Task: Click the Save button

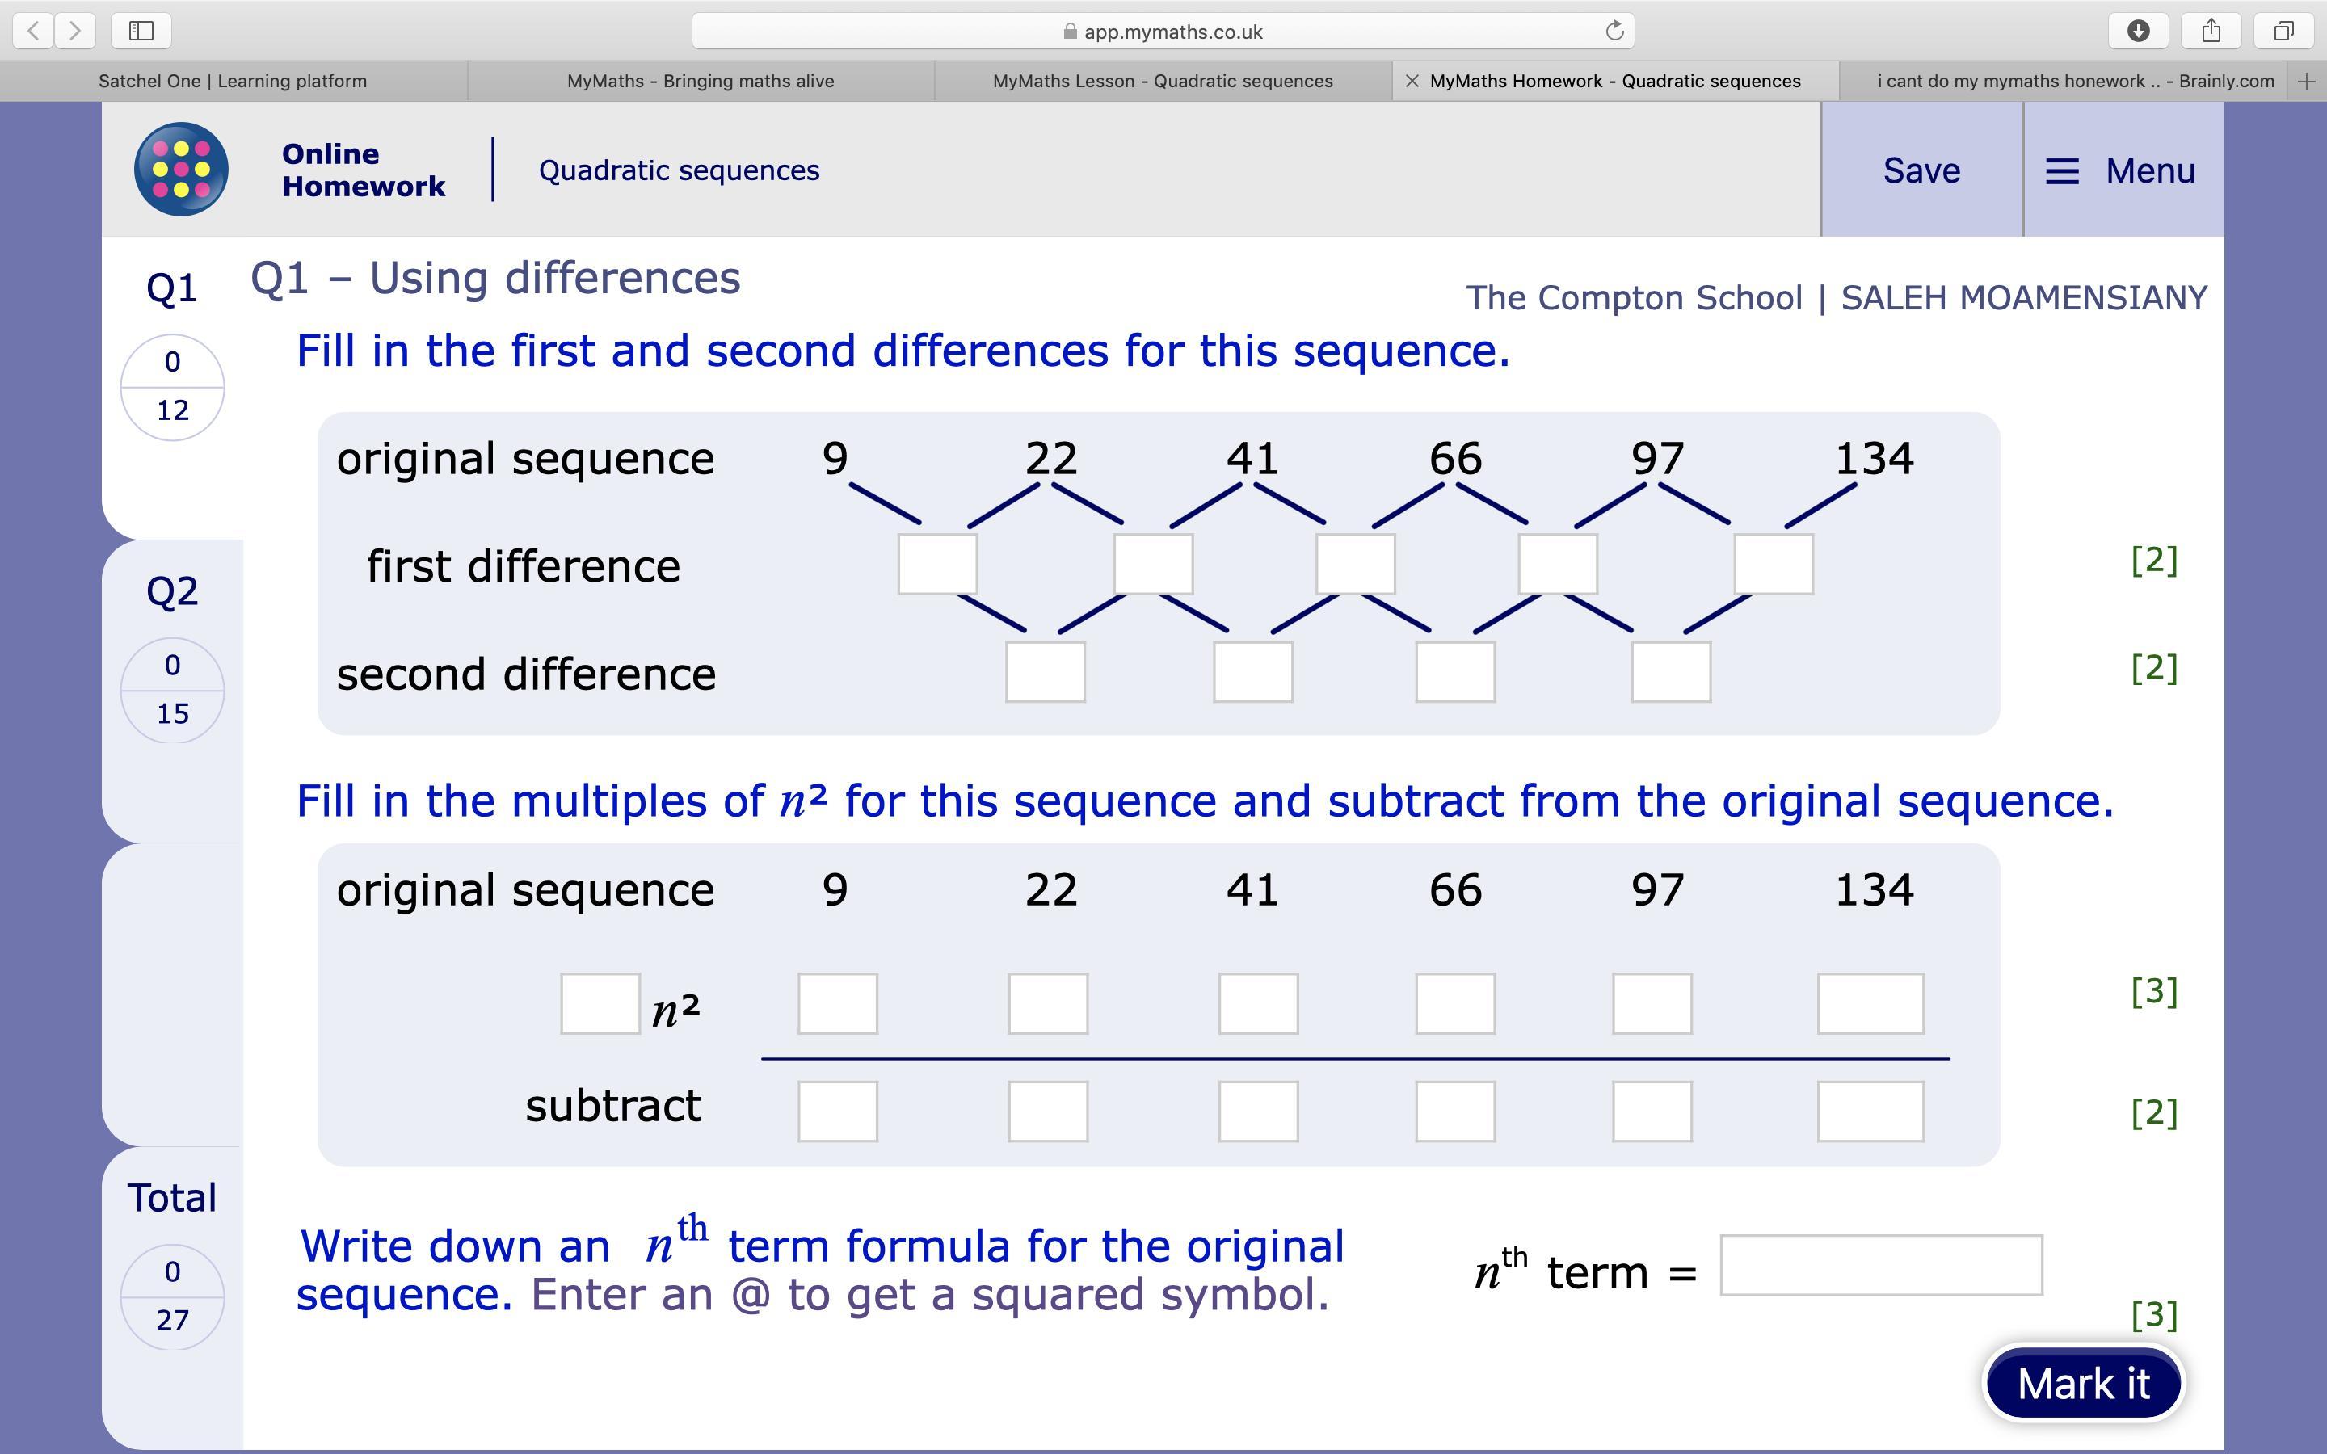Action: click(x=1921, y=170)
